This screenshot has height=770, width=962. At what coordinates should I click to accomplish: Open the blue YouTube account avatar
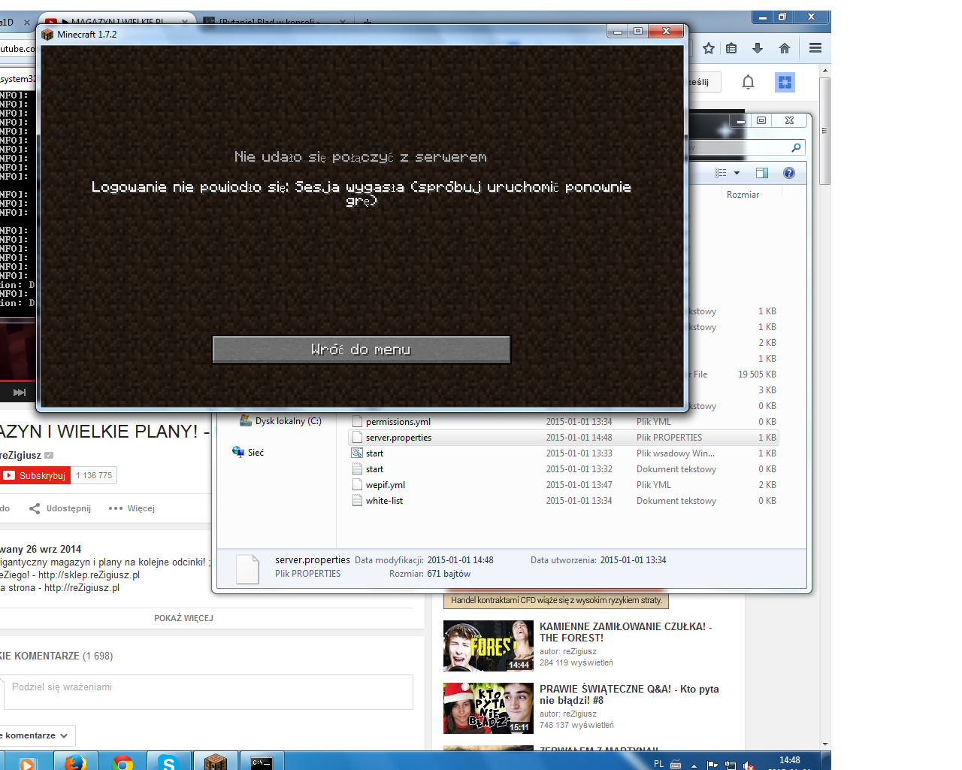click(x=785, y=82)
